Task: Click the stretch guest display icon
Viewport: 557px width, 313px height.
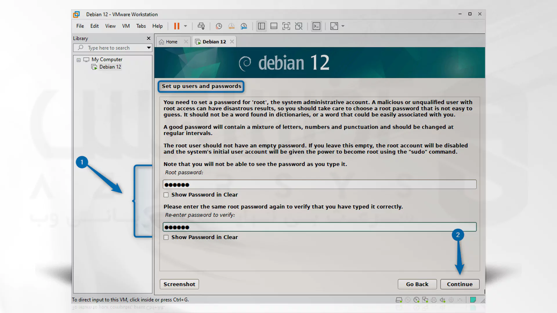Action: tap(334, 26)
